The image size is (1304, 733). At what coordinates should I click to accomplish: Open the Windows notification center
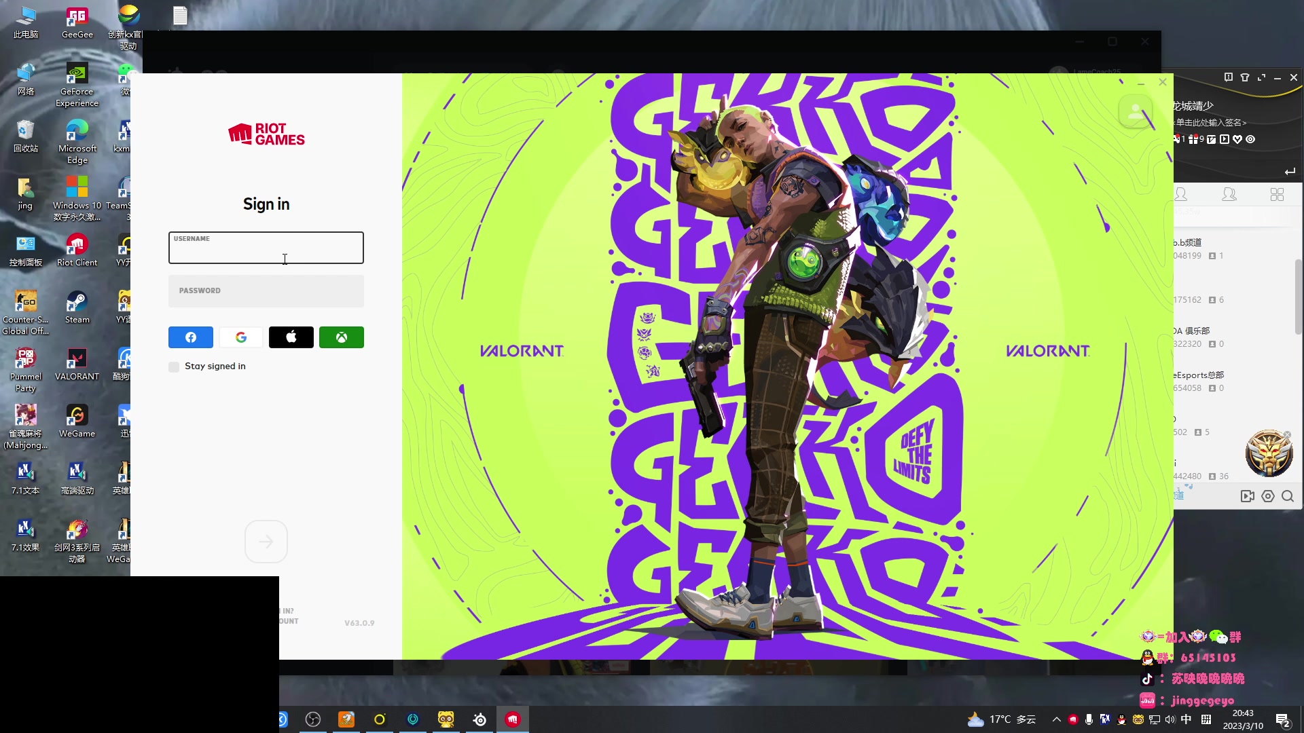click(1283, 719)
